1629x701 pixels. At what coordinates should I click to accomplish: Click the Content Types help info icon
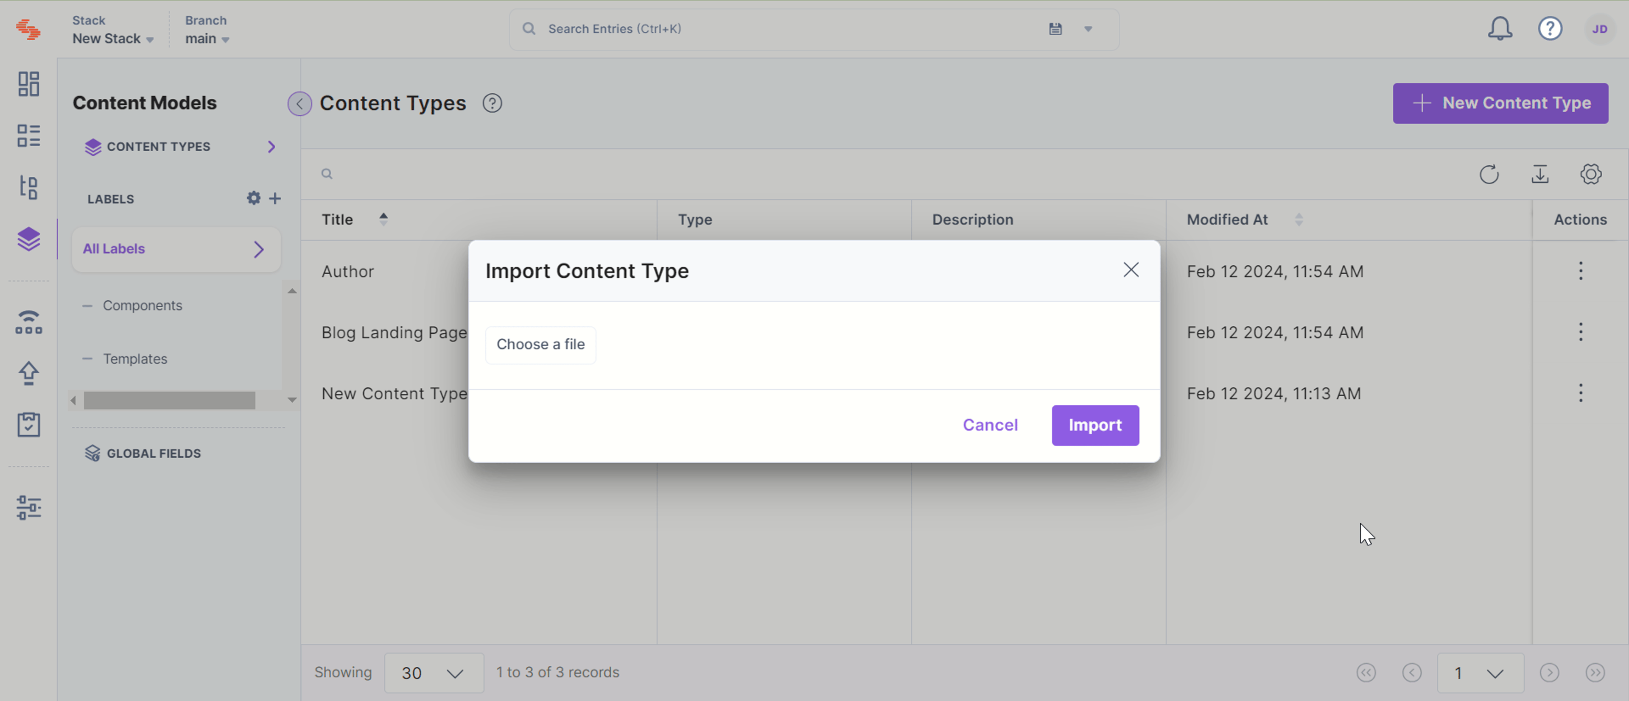tap(492, 103)
